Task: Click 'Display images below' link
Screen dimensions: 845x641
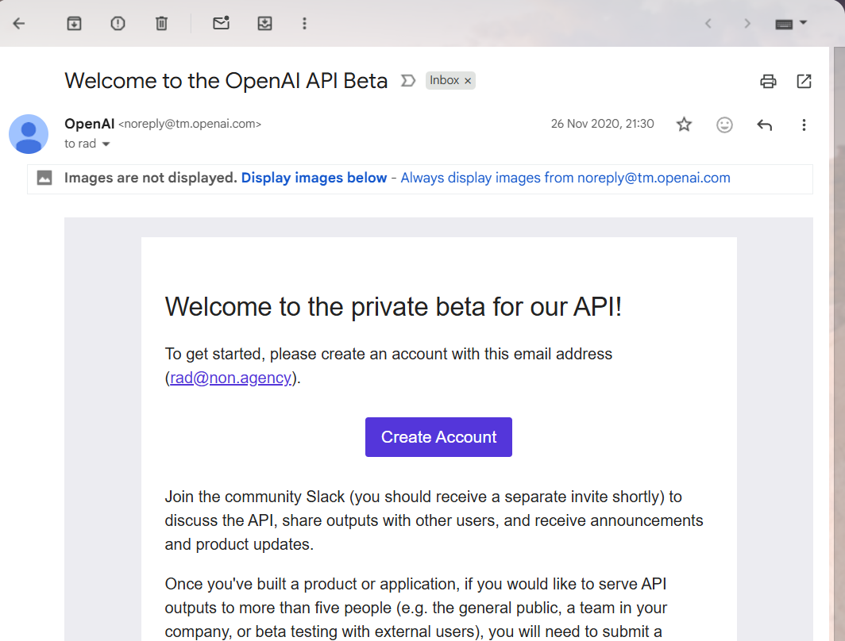Action: tap(314, 178)
